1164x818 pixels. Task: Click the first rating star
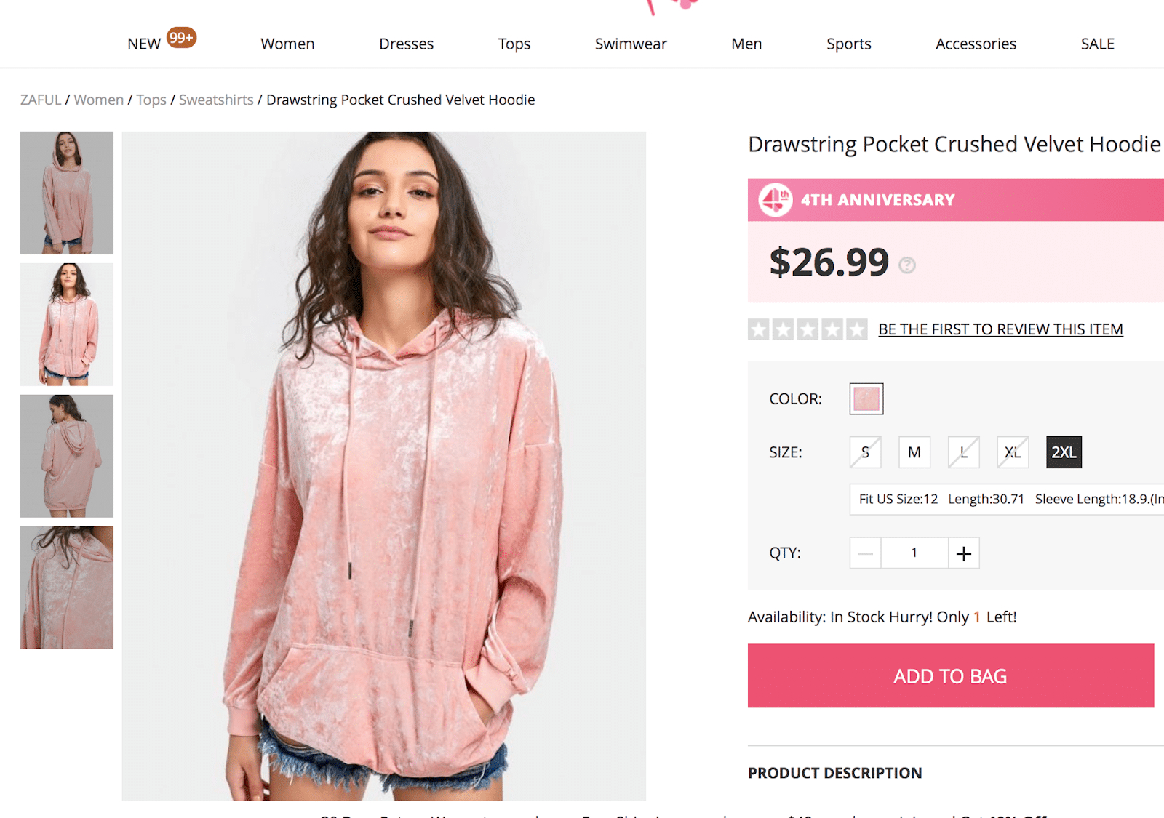(x=759, y=330)
